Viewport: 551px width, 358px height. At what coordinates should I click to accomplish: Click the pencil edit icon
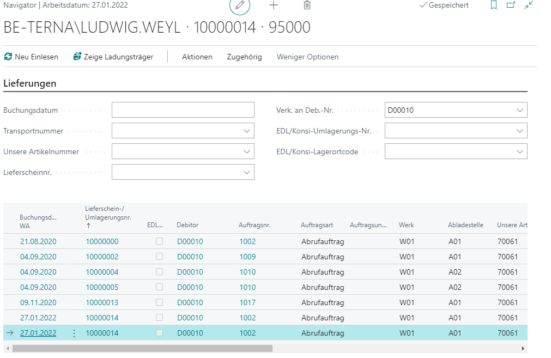[239, 5]
